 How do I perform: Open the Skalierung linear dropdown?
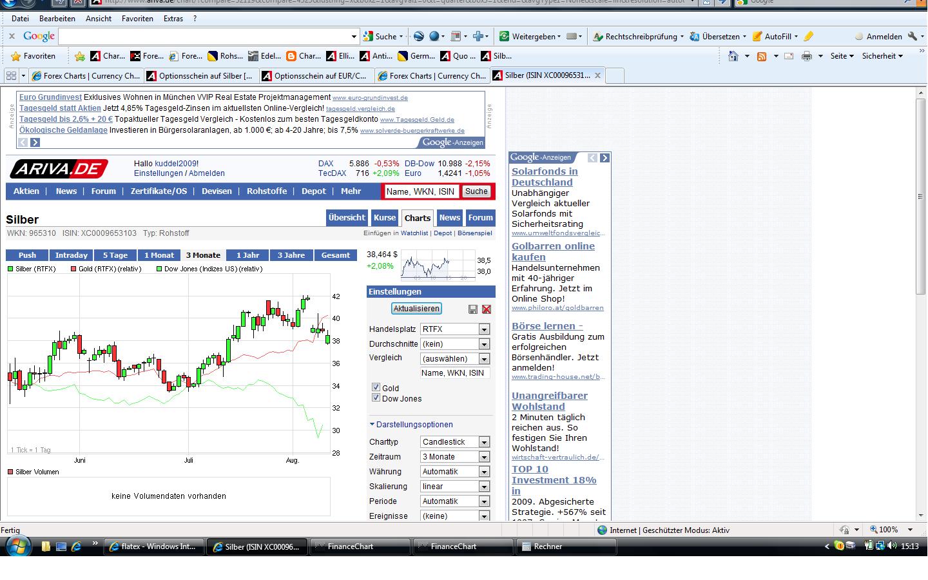coord(455,487)
